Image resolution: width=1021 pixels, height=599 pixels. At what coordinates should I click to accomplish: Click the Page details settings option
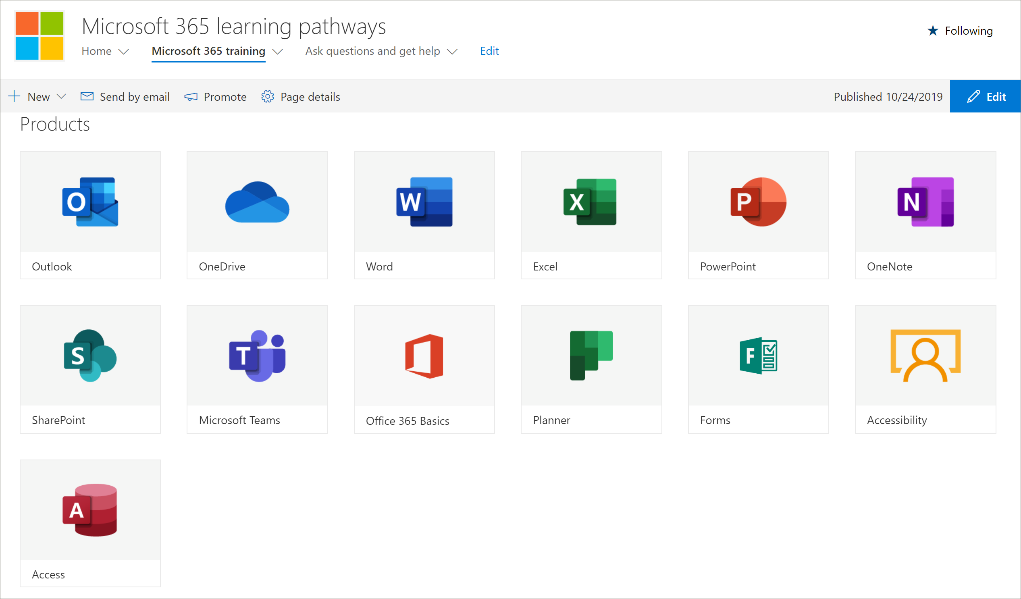pos(301,96)
